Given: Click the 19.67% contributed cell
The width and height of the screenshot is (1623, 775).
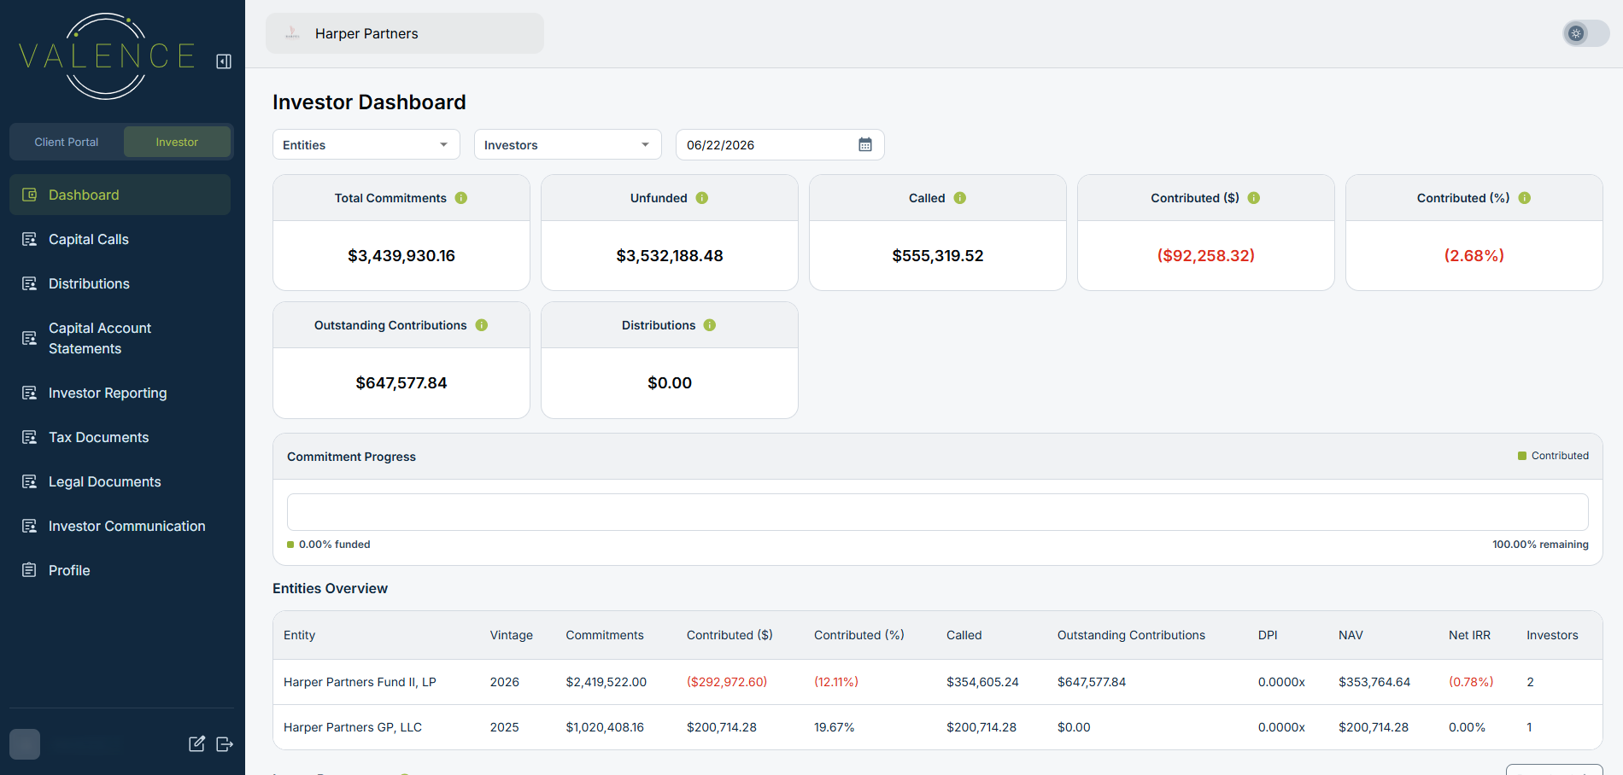Looking at the screenshot, I should coord(835,727).
